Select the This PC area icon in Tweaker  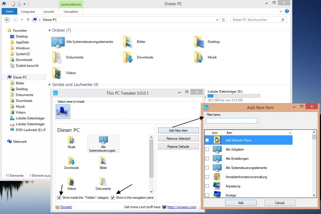pos(63,111)
